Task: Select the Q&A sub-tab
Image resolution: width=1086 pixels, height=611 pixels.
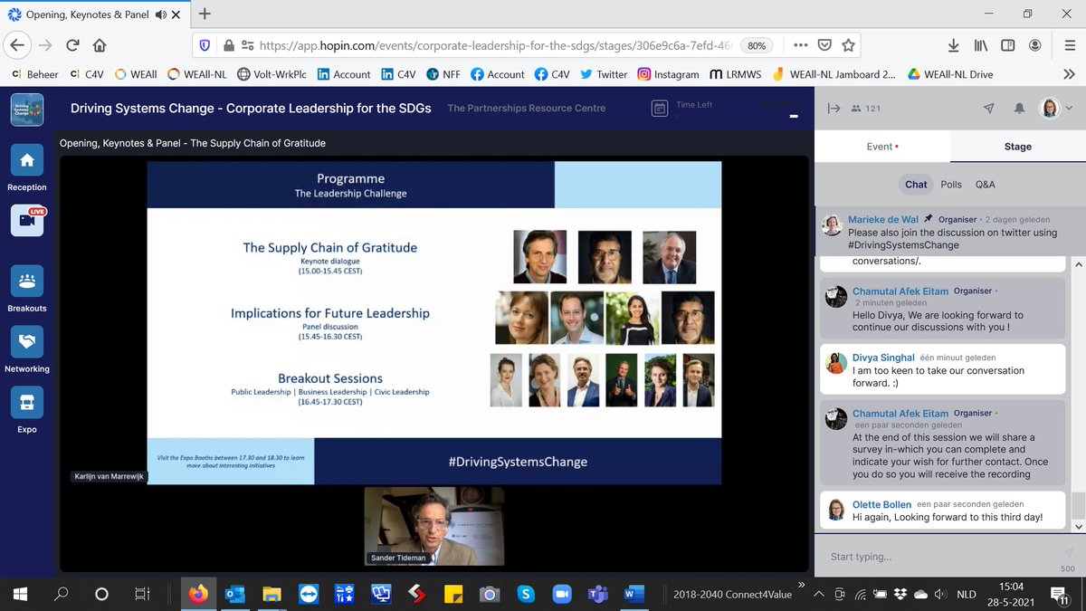Action: coord(985,184)
